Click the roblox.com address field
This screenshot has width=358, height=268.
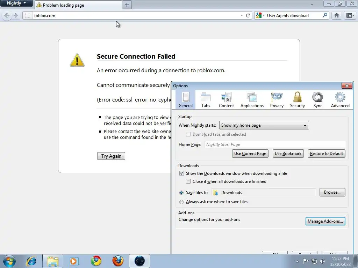136,15
